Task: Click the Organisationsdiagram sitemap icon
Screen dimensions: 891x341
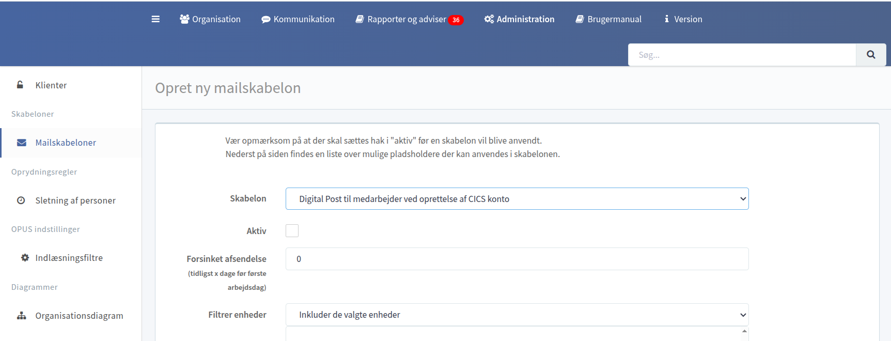Action: [x=22, y=316]
